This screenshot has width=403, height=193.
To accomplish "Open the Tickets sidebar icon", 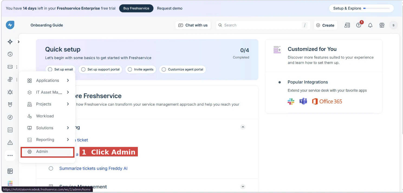I will point(10,67).
